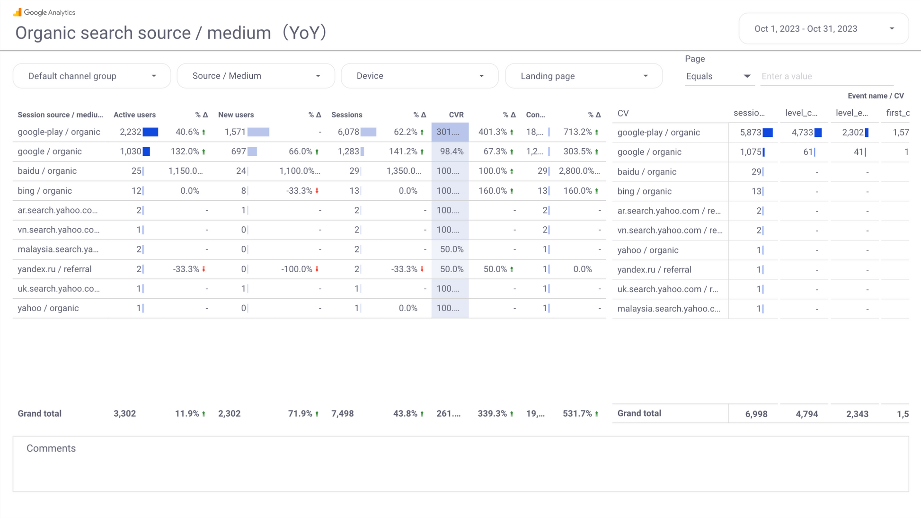Image resolution: width=921 pixels, height=518 pixels.
Task: Sort by the Sessions column header
Action: point(346,115)
